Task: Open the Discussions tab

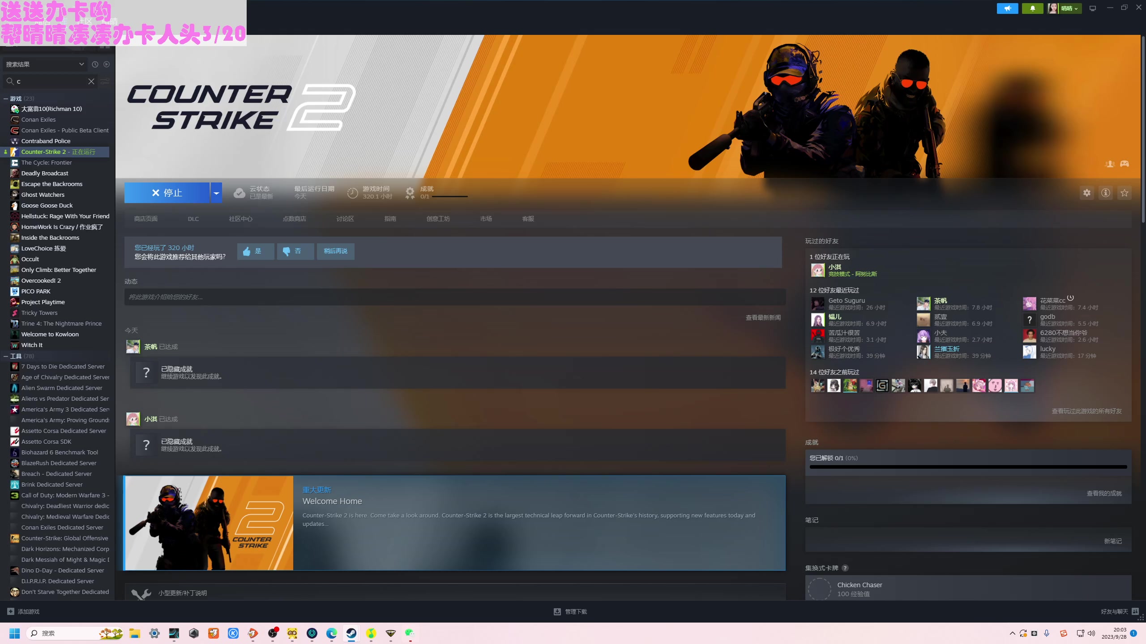Action: (345, 219)
